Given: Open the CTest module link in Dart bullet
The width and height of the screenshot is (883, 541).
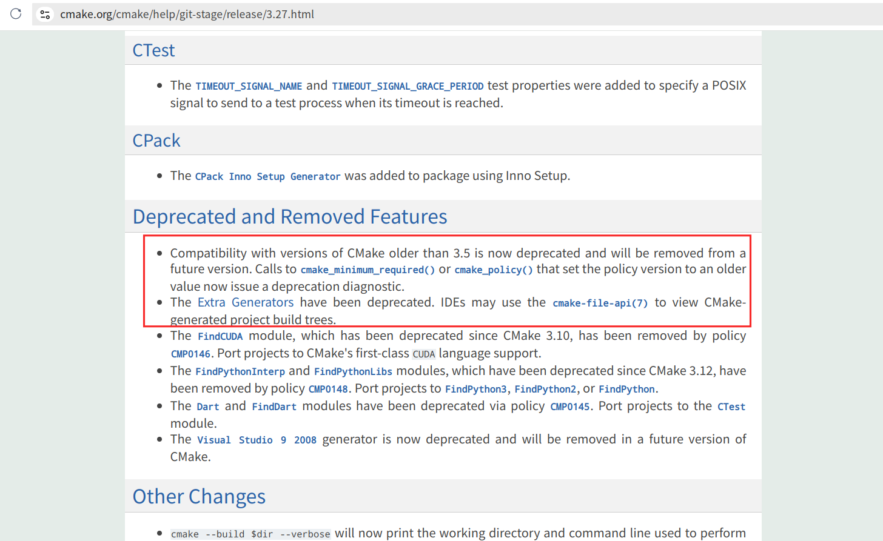Looking at the screenshot, I should coord(731,407).
